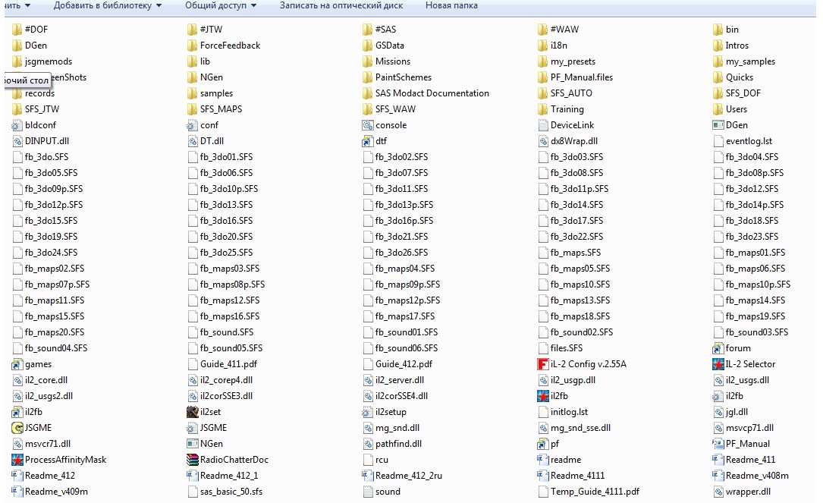Select the games shortcut icon
Viewport: 823px width, 503px height.
coord(17,364)
